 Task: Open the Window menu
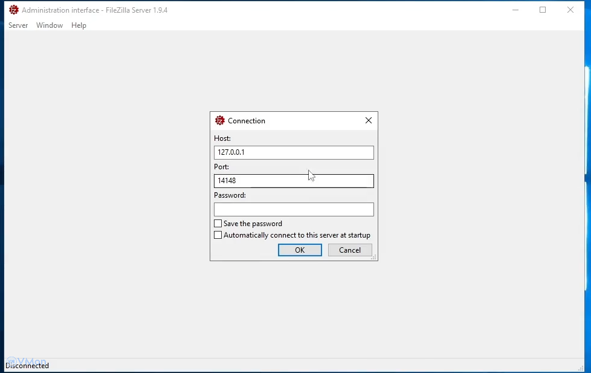50,25
